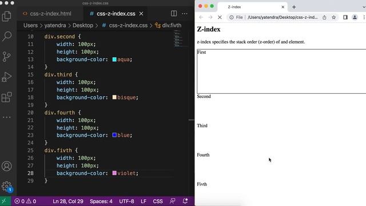The image size is (366, 206).
Task: Open the Accounts menu icon
Action: [x=6, y=166]
